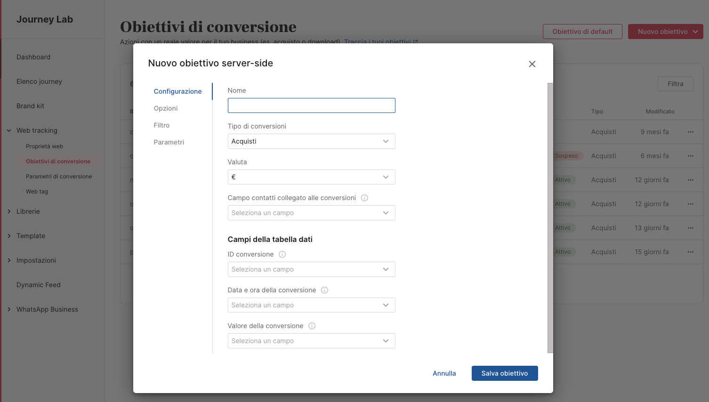This screenshot has height=402, width=709.
Task: Open the Tipo di conversioni dropdown
Action: pyautogui.click(x=311, y=141)
